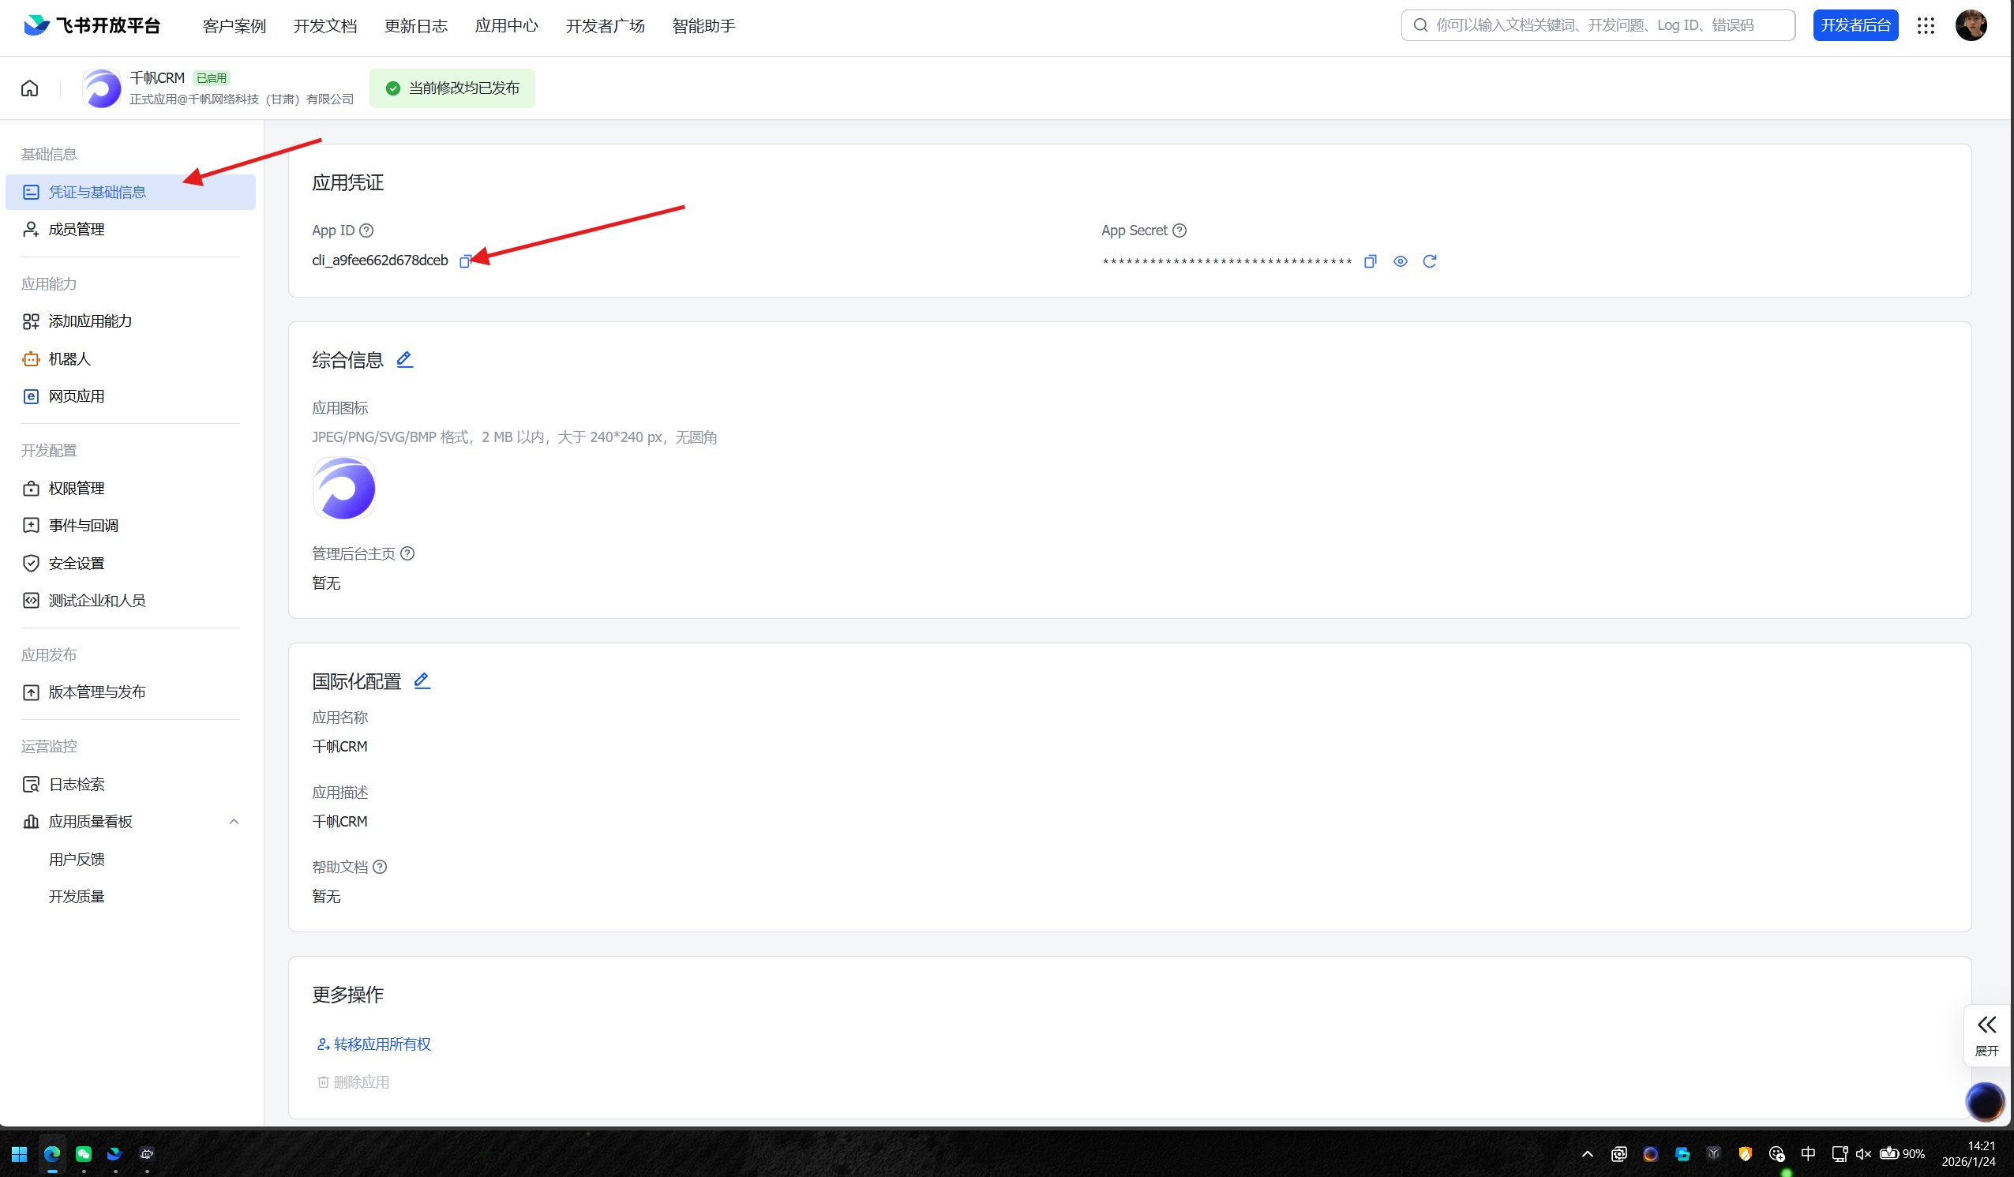
Task: Regenerate App Secret with refresh icon
Action: click(x=1429, y=261)
